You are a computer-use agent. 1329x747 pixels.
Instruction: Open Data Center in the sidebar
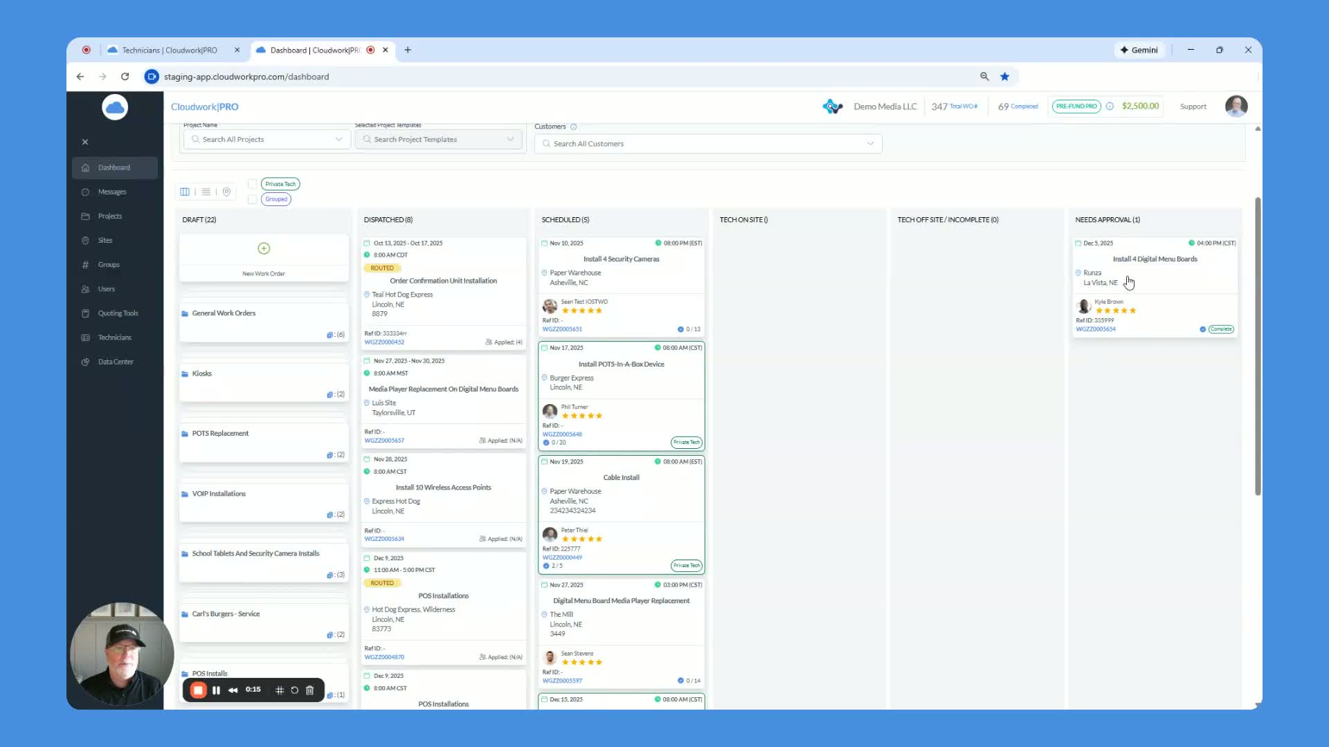pyautogui.click(x=116, y=362)
